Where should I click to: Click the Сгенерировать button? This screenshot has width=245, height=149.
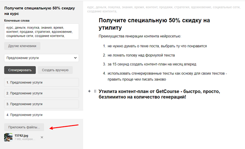(20, 70)
